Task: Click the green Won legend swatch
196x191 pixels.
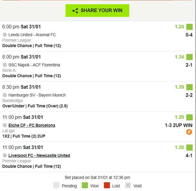Action: [x=85, y=185]
